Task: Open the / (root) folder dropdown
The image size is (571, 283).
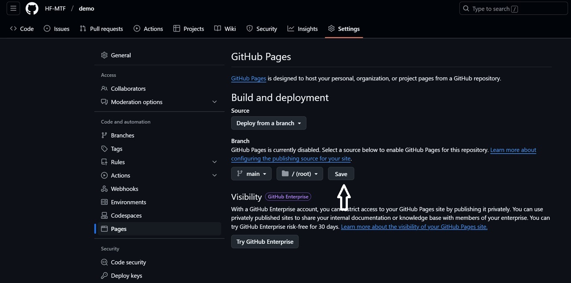Action: (299, 174)
